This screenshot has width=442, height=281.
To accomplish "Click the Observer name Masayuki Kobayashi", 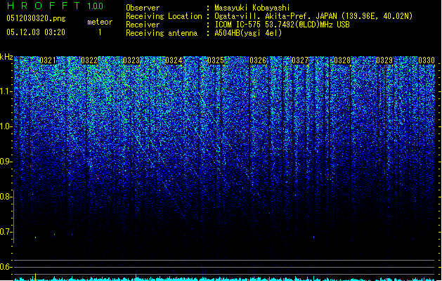I will click(252, 8).
